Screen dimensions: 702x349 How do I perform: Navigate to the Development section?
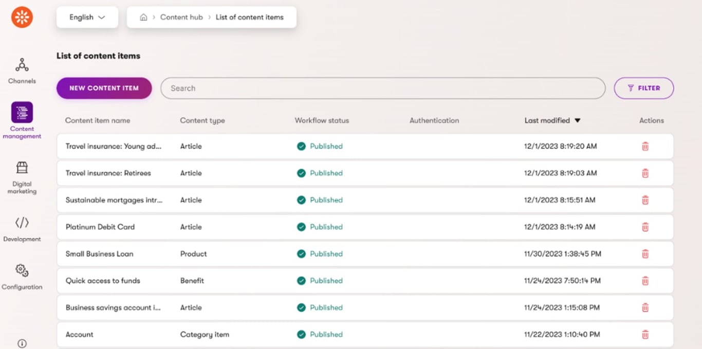[x=22, y=228]
